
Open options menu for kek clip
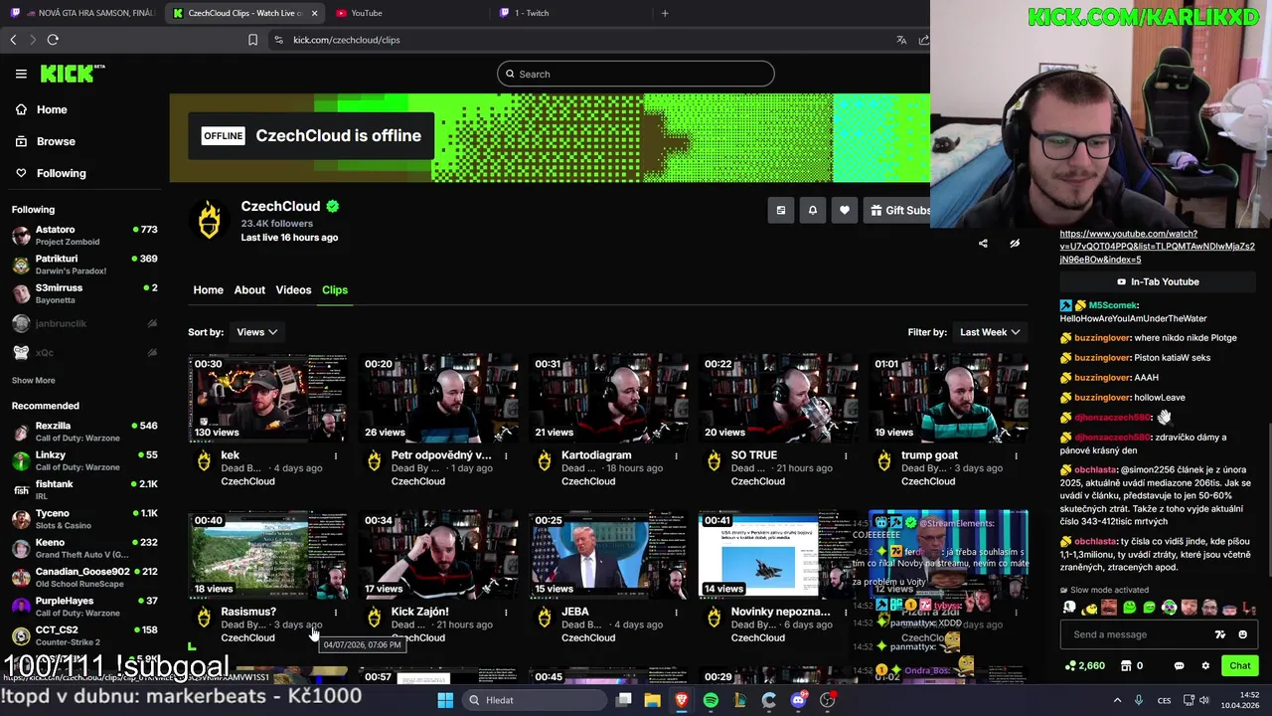[x=336, y=456]
